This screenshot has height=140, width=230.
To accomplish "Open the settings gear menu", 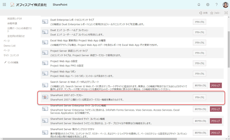I will click(208, 5).
